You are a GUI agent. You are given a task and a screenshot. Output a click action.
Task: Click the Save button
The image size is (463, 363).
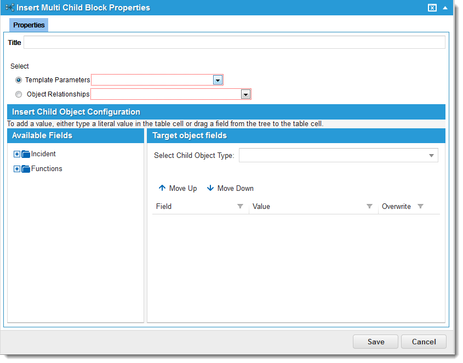pos(375,342)
